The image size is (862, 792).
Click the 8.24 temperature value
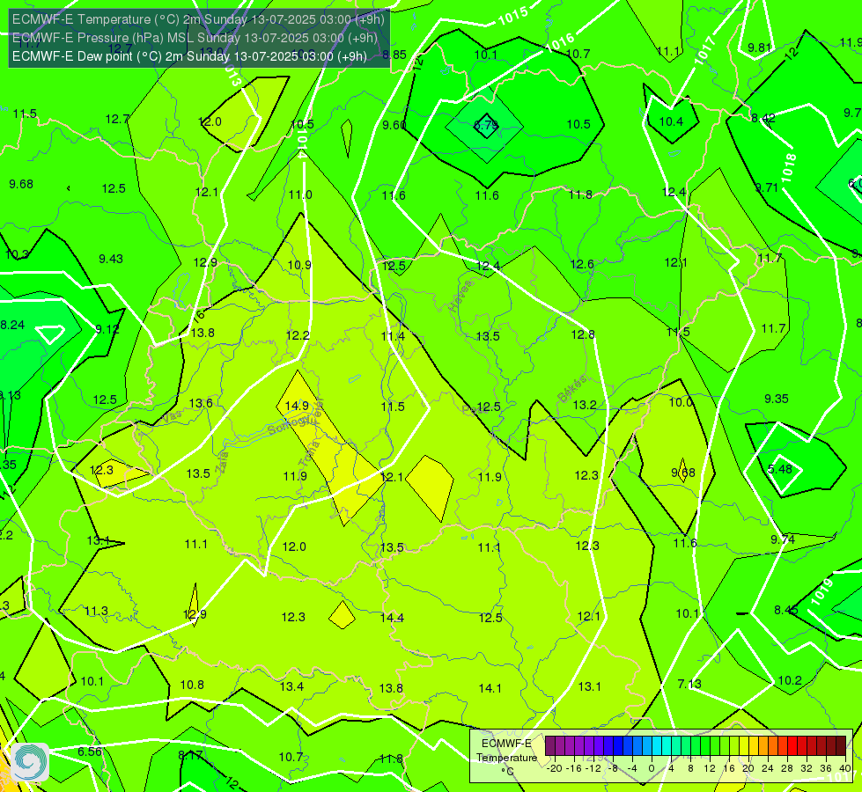click(x=12, y=325)
